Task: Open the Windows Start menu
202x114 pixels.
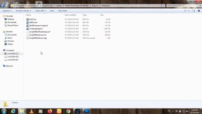Action: point(4,111)
